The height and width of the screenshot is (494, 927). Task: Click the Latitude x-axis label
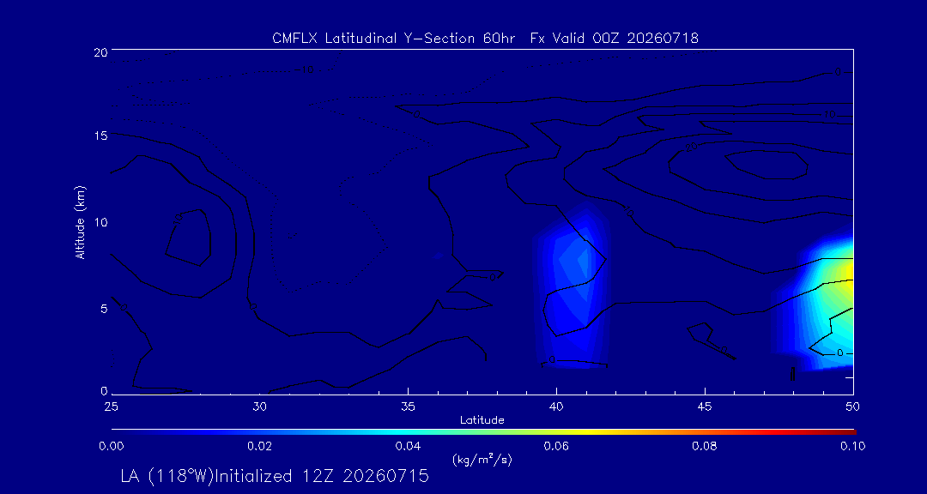pyautogui.click(x=482, y=420)
